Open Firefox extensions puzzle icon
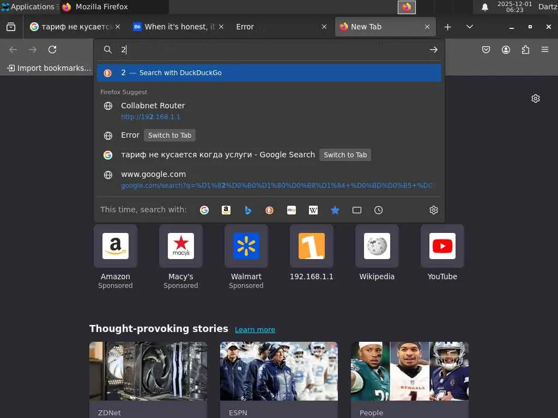The image size is (558, 418). coord(525,50)
